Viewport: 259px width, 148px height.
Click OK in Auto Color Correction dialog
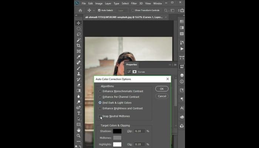tap(162, 89)
